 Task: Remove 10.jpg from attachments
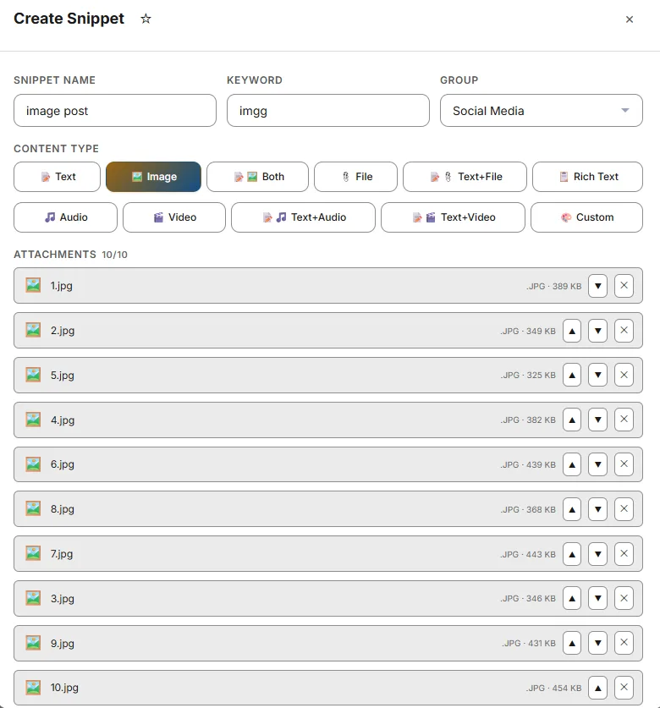[x=624, y=688]
